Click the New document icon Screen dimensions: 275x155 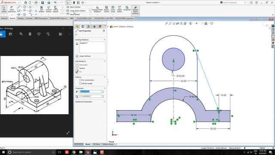tap(30, 3)
